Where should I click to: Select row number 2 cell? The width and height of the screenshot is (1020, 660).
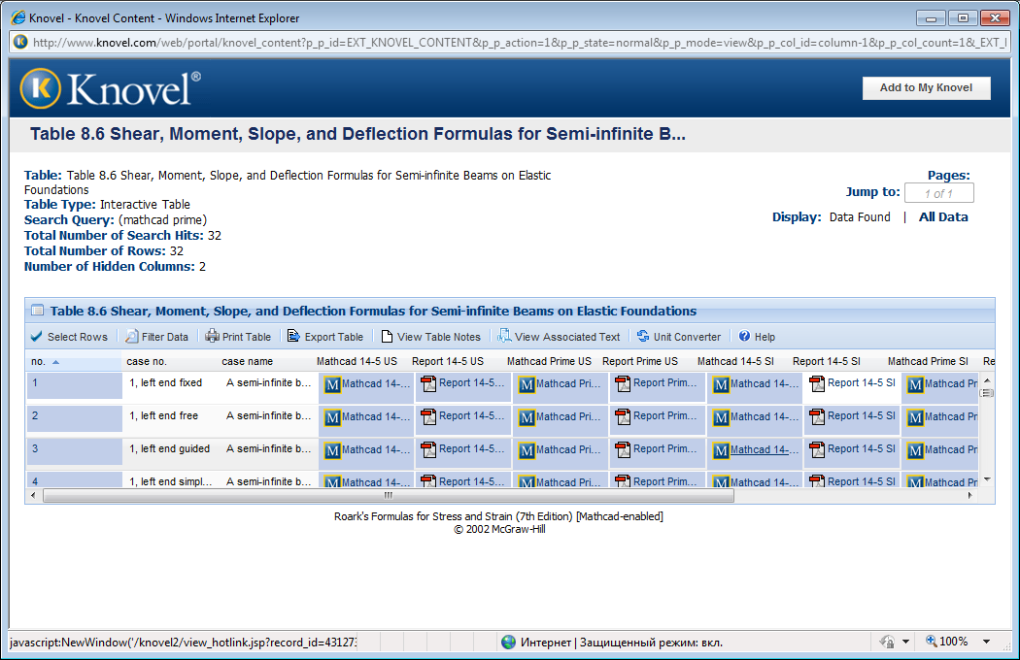click(74, 418)
